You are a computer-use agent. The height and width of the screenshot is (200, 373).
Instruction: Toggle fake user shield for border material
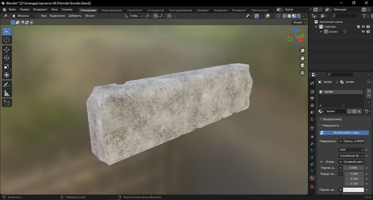[349, 111]
